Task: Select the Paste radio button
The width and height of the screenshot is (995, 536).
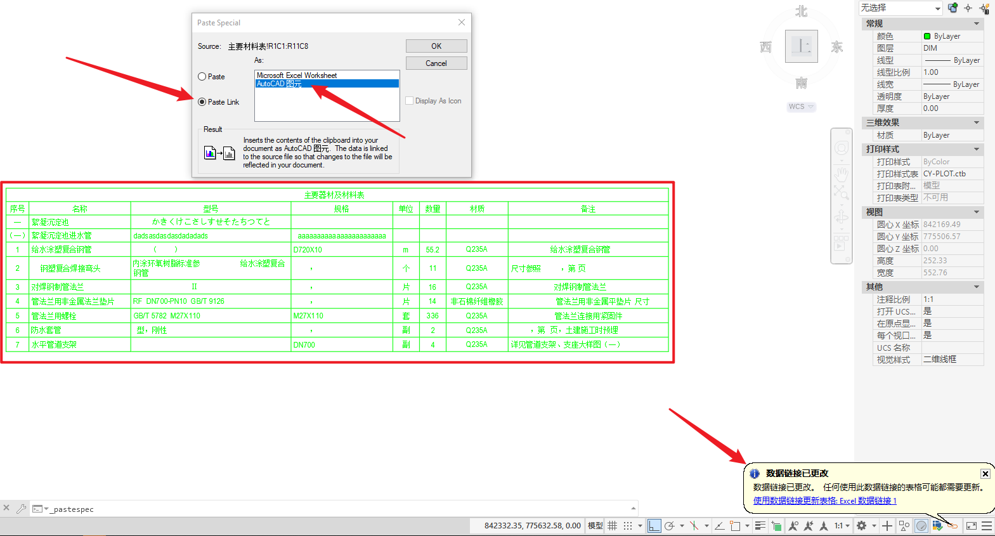Action: coord(212,77)
